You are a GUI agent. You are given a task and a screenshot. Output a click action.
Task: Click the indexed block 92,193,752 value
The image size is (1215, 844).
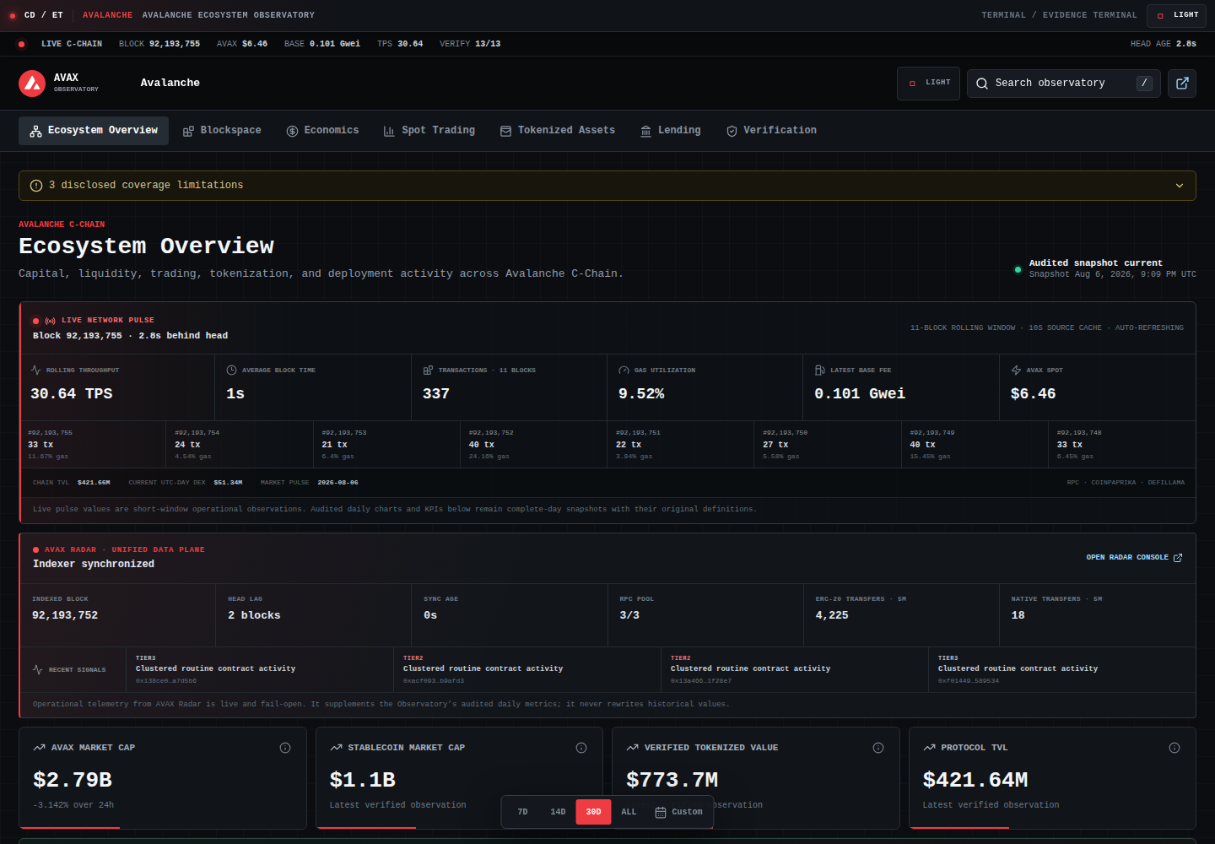(x=65, y=616)
